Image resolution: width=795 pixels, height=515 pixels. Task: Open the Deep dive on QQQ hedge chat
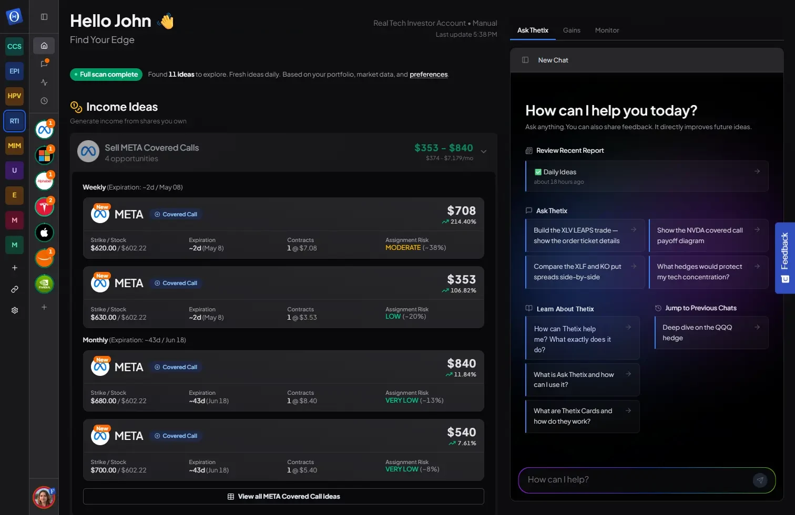[x=711, y=332]
